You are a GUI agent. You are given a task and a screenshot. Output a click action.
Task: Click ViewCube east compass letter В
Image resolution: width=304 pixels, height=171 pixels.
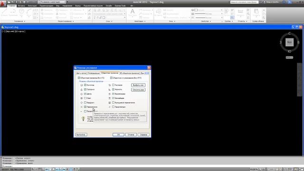(298, 42)
